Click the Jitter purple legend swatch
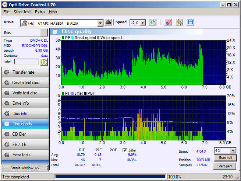Viewport: 241px width, 181px height. click(x=72, y=93)
